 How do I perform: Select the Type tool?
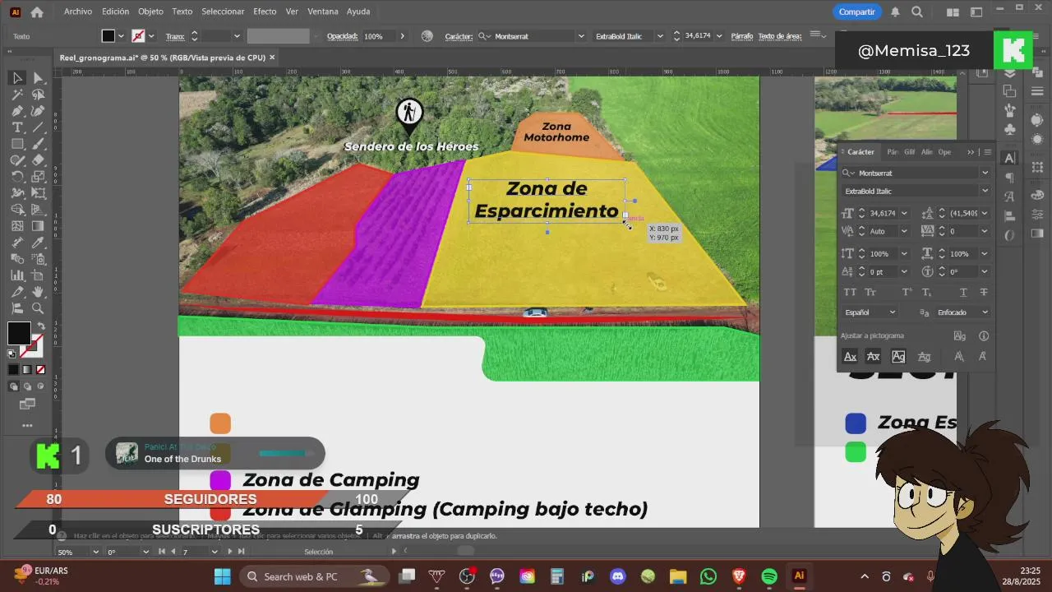[x=17, y=127]
